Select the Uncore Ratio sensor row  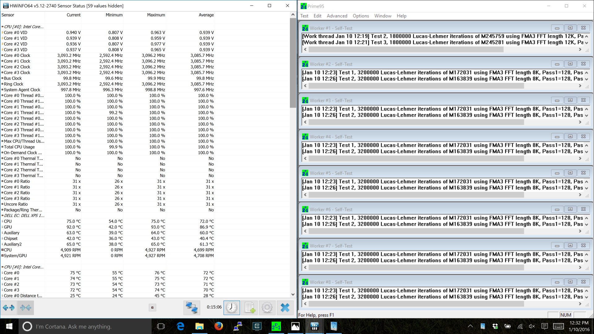[108, 204]
